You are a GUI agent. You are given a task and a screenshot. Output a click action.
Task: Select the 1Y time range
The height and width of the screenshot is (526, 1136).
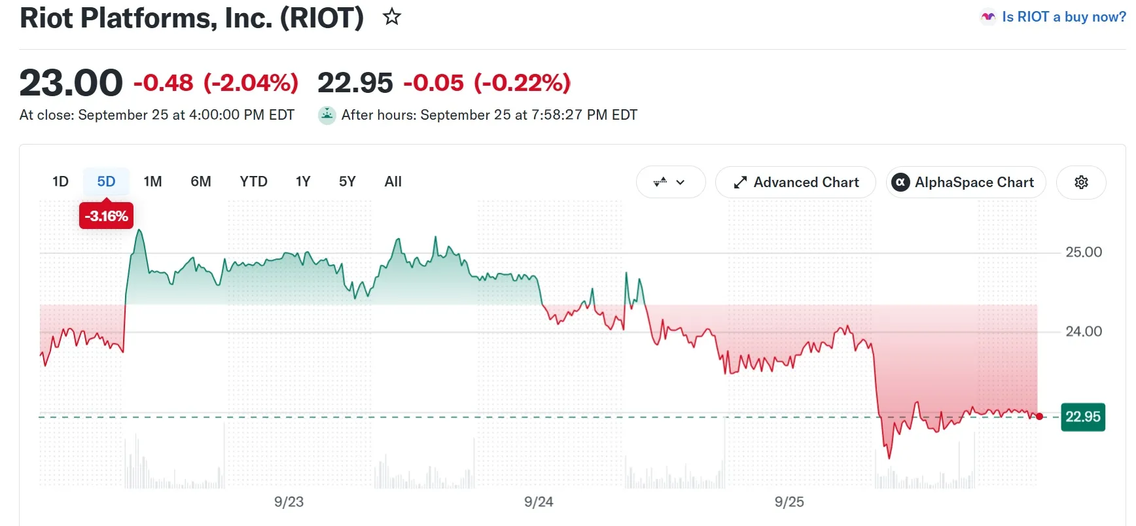(303, 181)
